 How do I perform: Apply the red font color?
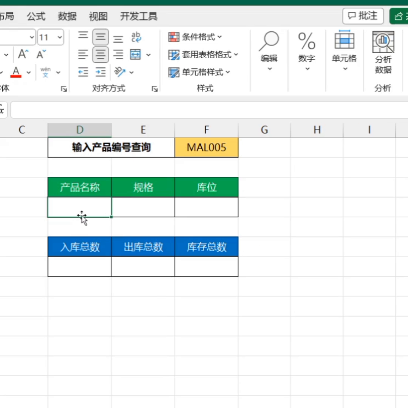(16, 72)
